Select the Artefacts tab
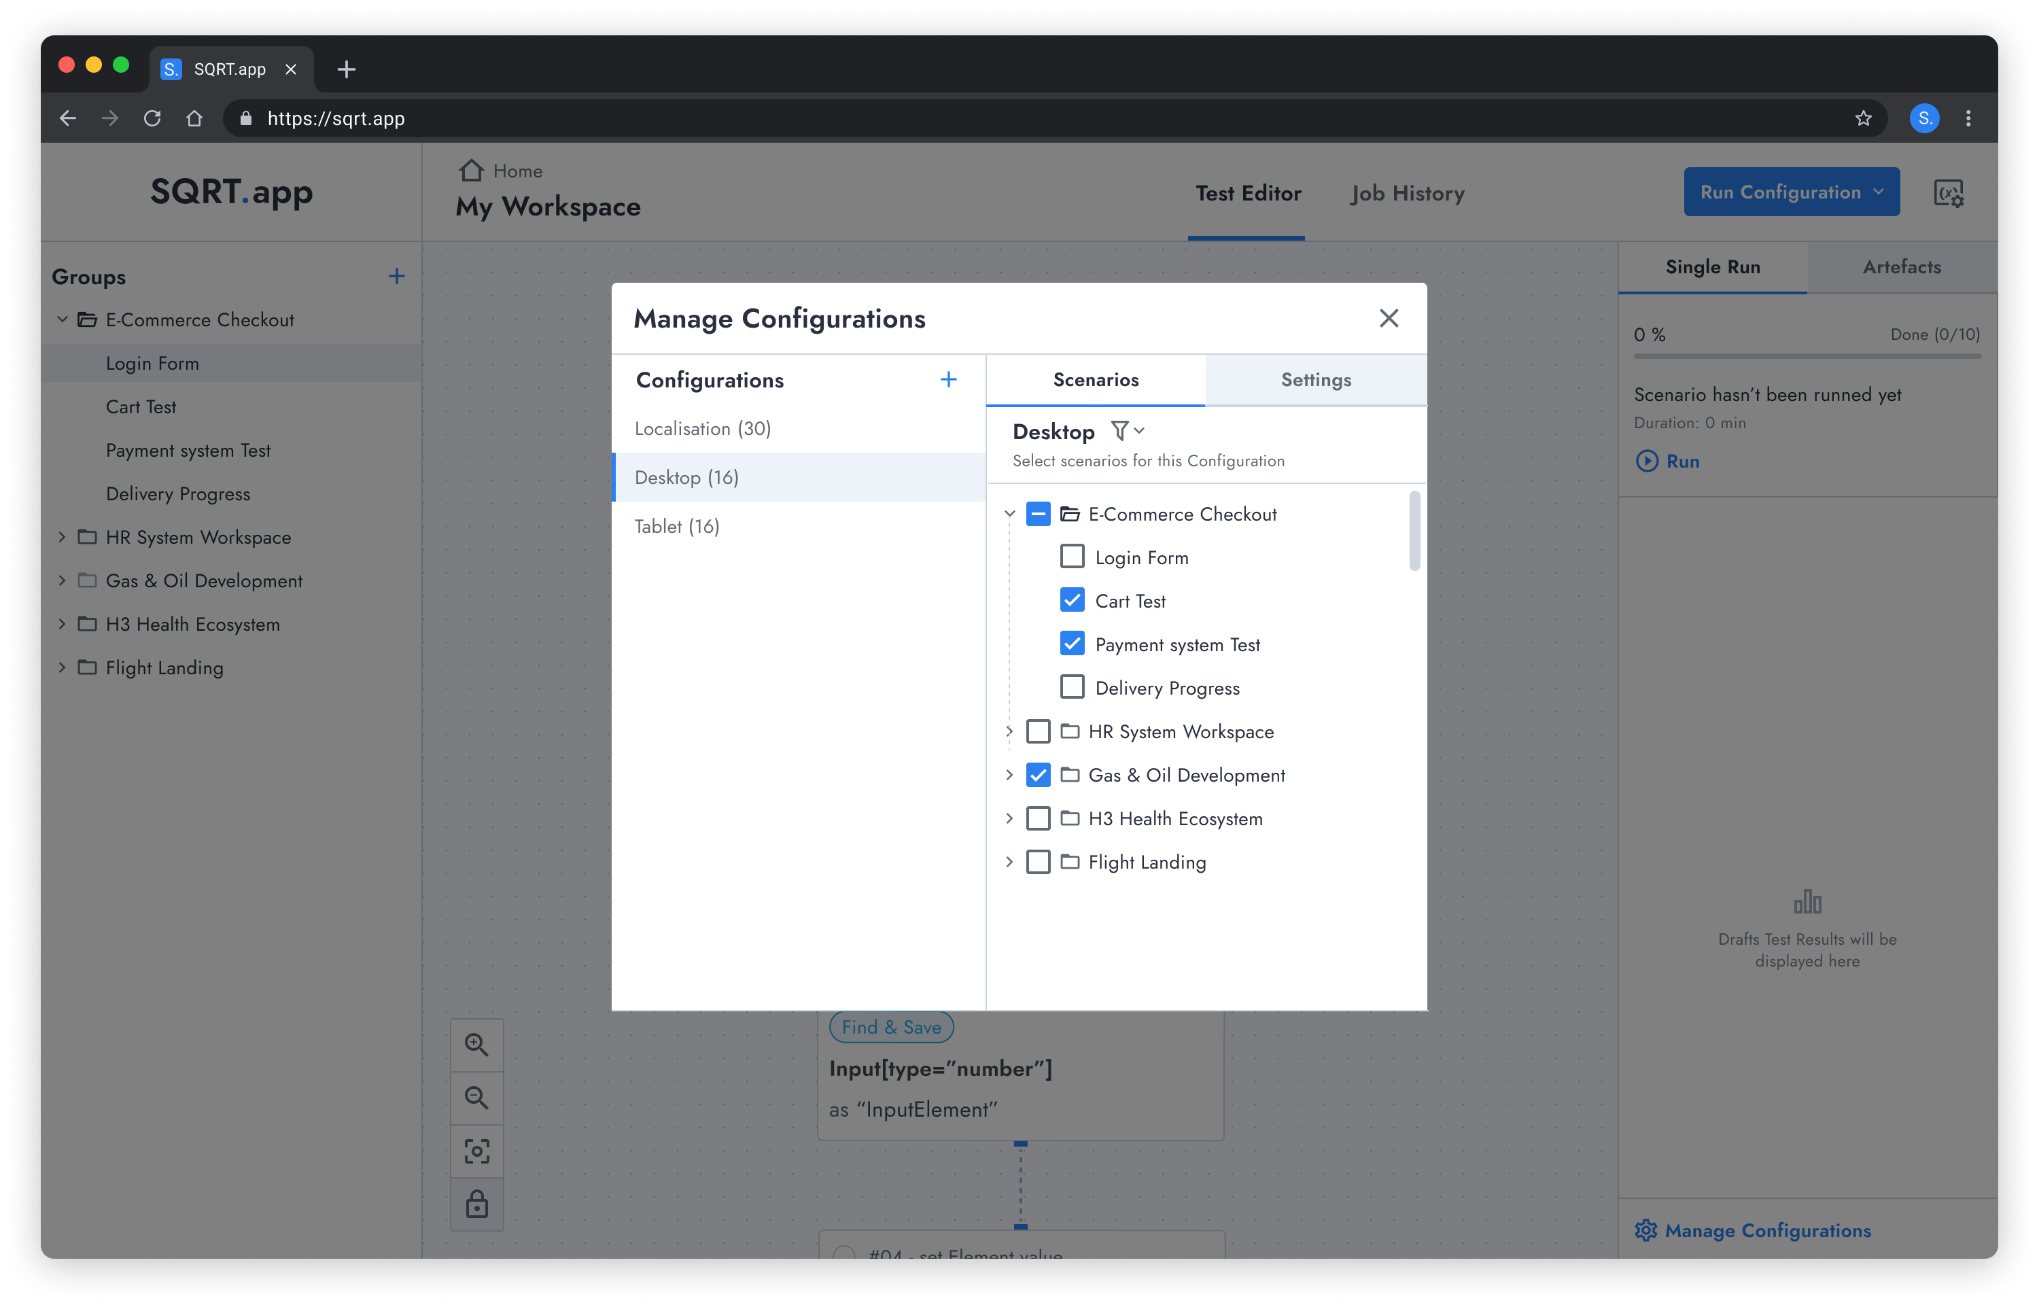The image size is (2039, 1305). (x=1901, y=267)
